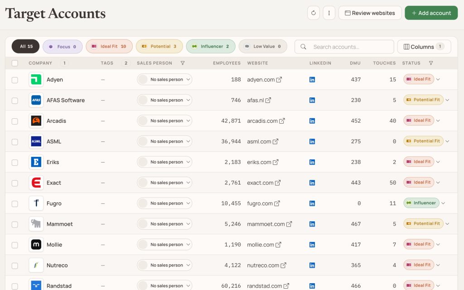Click the Eriks company name

[x=53, y=162]
